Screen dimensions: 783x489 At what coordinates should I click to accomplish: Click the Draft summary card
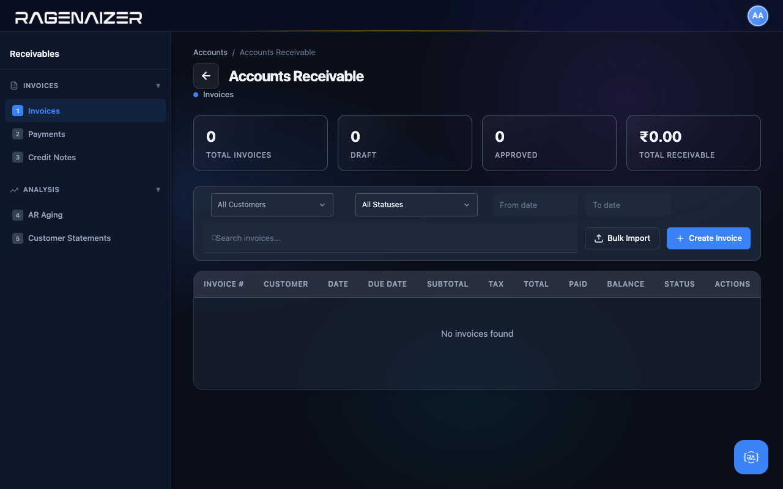(405, 143)
